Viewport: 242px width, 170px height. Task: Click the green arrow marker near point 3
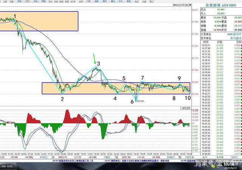pyautogui.click(x=95, y=59)
